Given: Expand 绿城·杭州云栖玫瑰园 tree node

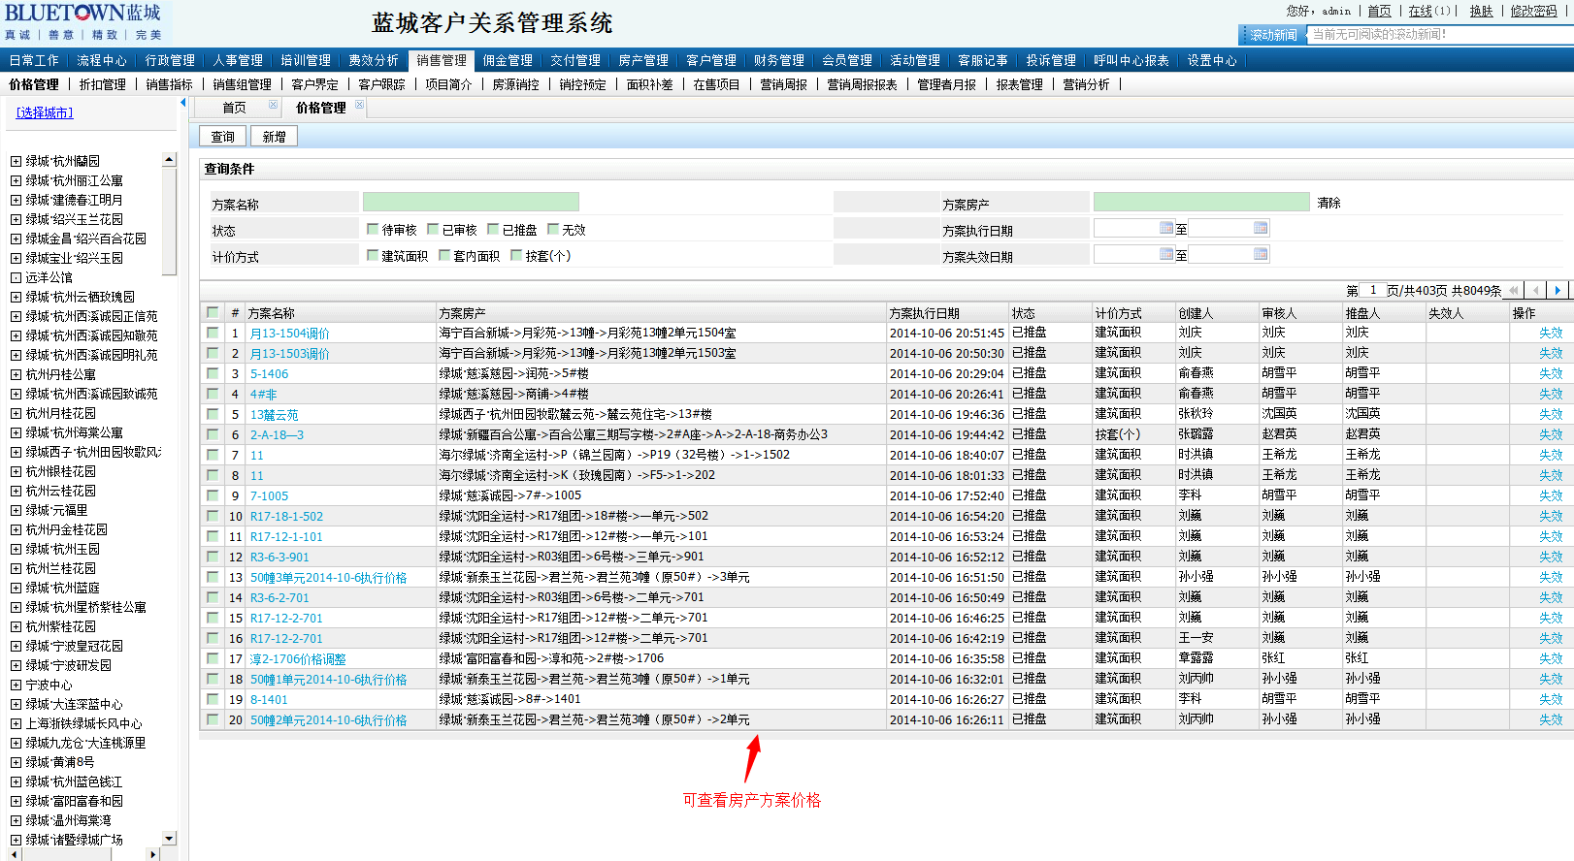Looking at the screenshot, I should [x=16, y=297].
